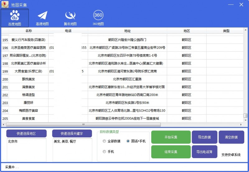
Task: Select the 全部数据 radio option
Action: (x=104, y=141)
